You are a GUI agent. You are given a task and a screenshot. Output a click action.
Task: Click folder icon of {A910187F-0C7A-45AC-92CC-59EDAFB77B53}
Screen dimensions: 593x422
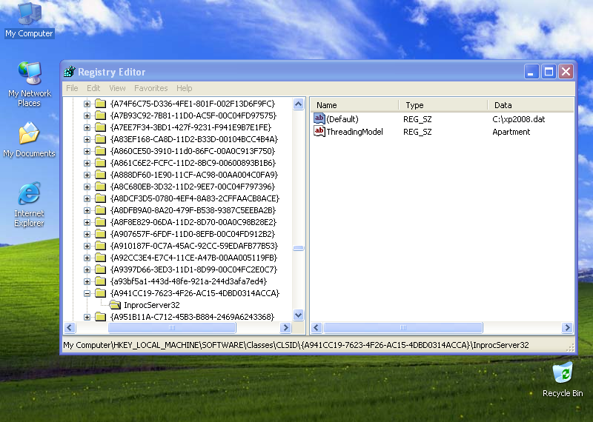pyautogui.click(x=100, y=246)
